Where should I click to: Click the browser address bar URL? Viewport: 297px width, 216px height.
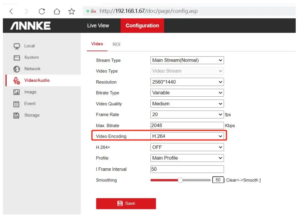coord(148,11)
